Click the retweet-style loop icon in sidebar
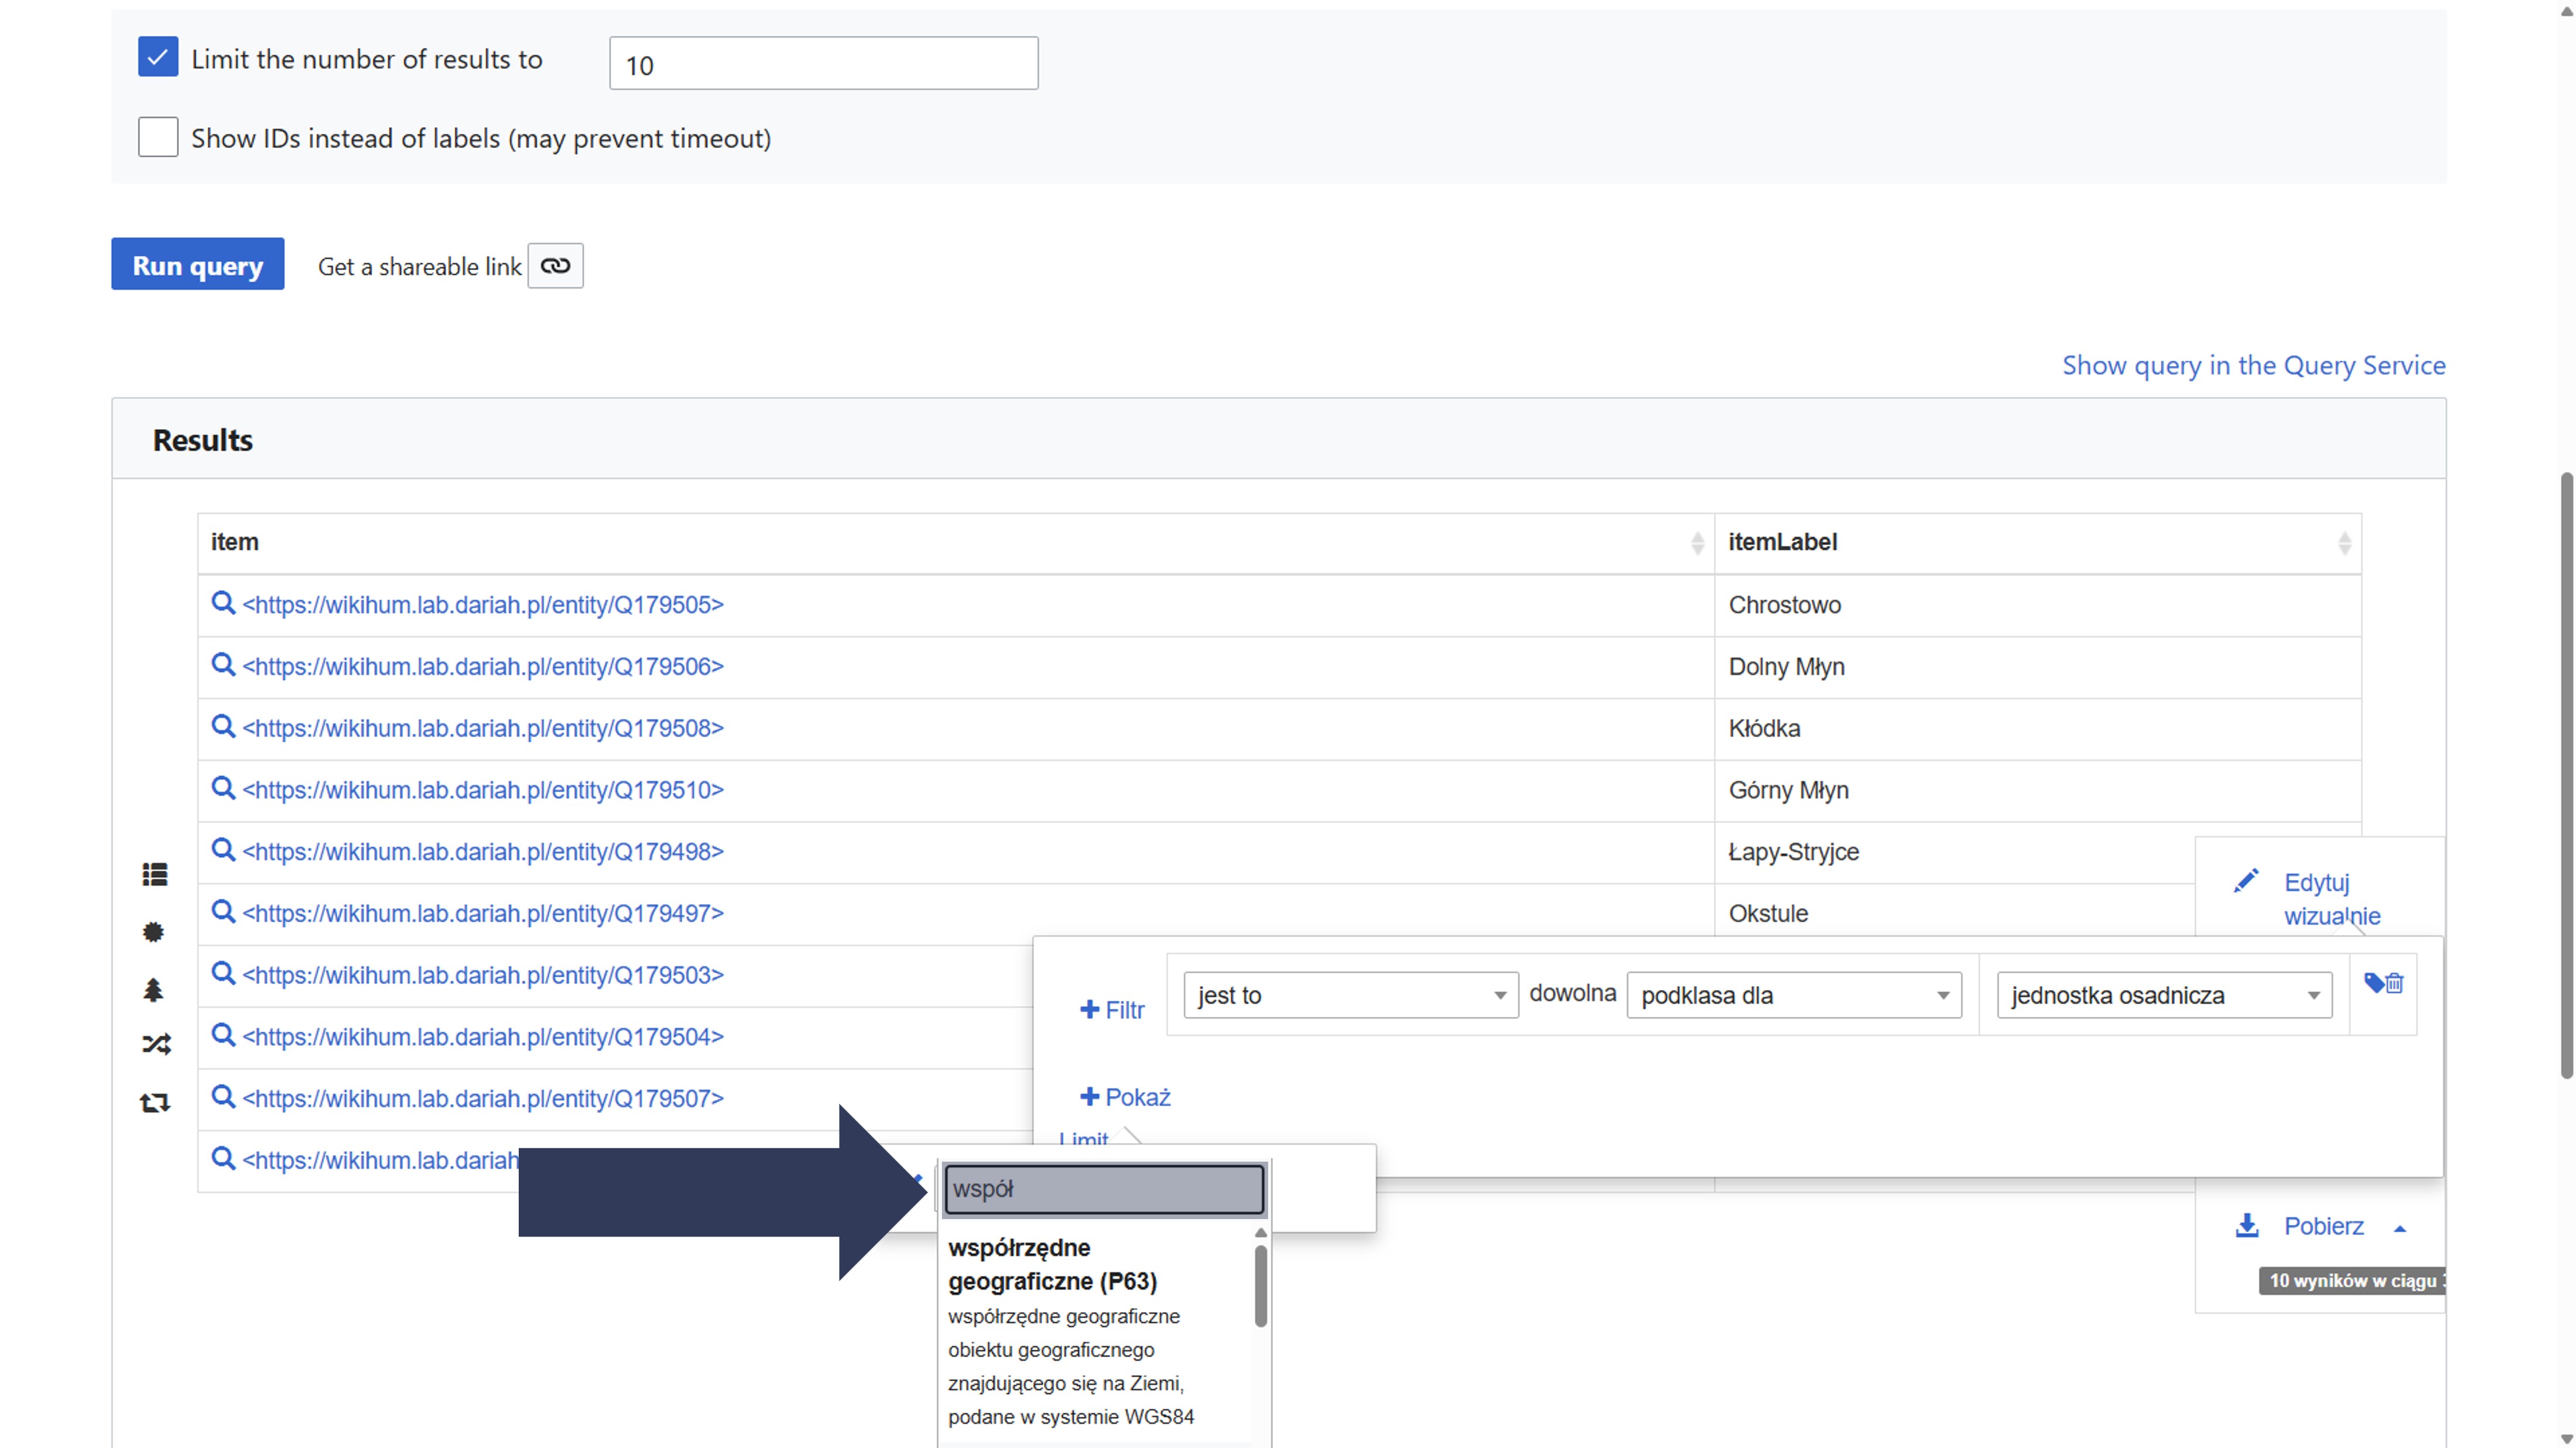 click(155, 1103)
